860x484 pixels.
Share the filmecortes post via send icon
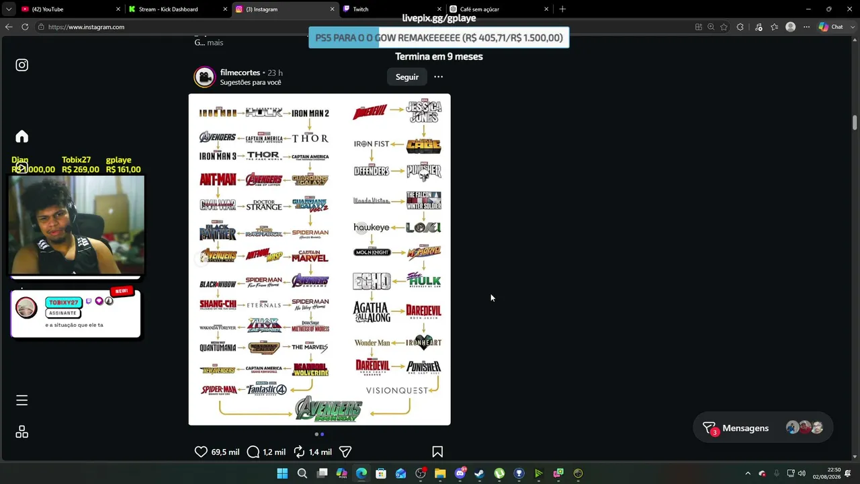pos(345,452)
